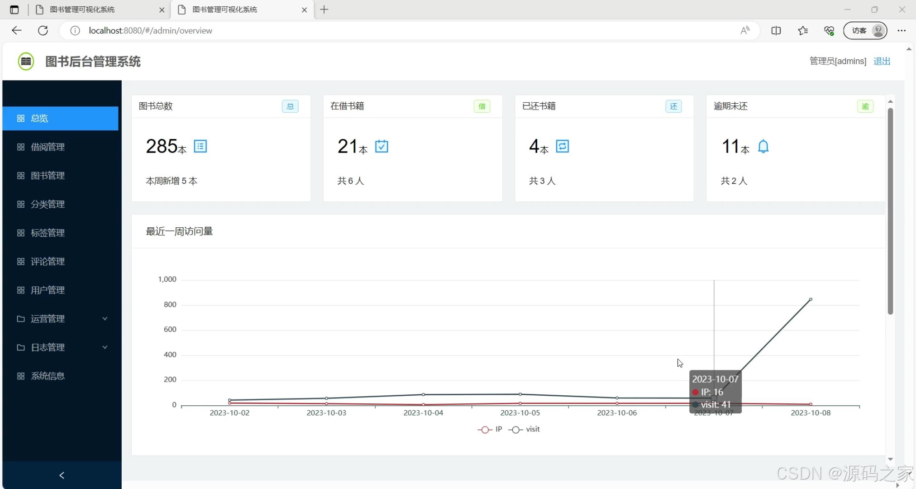
Task: Click the refresh icon next to returned books
Action: pyautogui.click(x=562, y=146)
